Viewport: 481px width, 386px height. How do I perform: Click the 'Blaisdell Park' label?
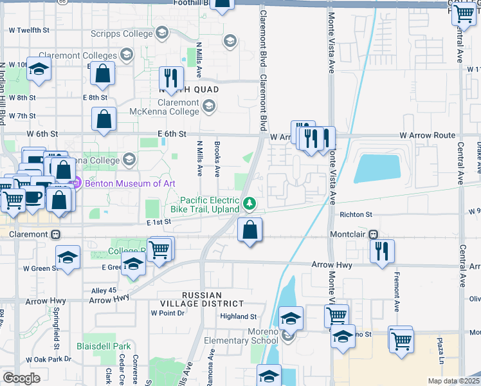click(x=104, y=346)
